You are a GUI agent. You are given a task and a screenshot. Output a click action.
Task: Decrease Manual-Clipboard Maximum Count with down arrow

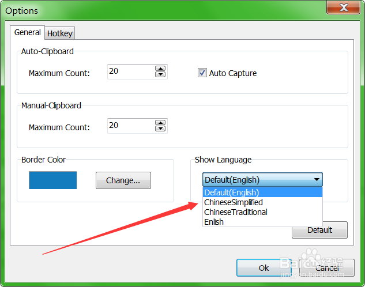[160, 129]
